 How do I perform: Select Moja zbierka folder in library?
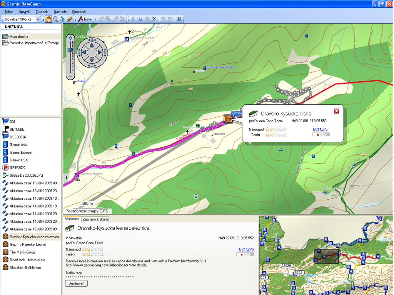click(19, 36)
